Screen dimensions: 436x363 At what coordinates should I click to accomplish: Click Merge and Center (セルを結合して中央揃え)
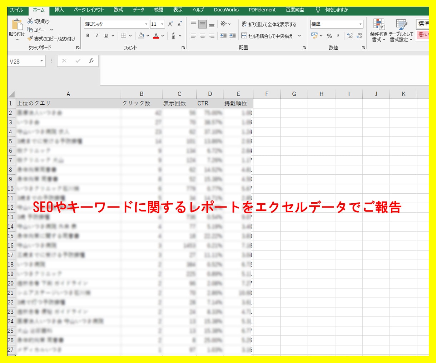coord(267,36)
